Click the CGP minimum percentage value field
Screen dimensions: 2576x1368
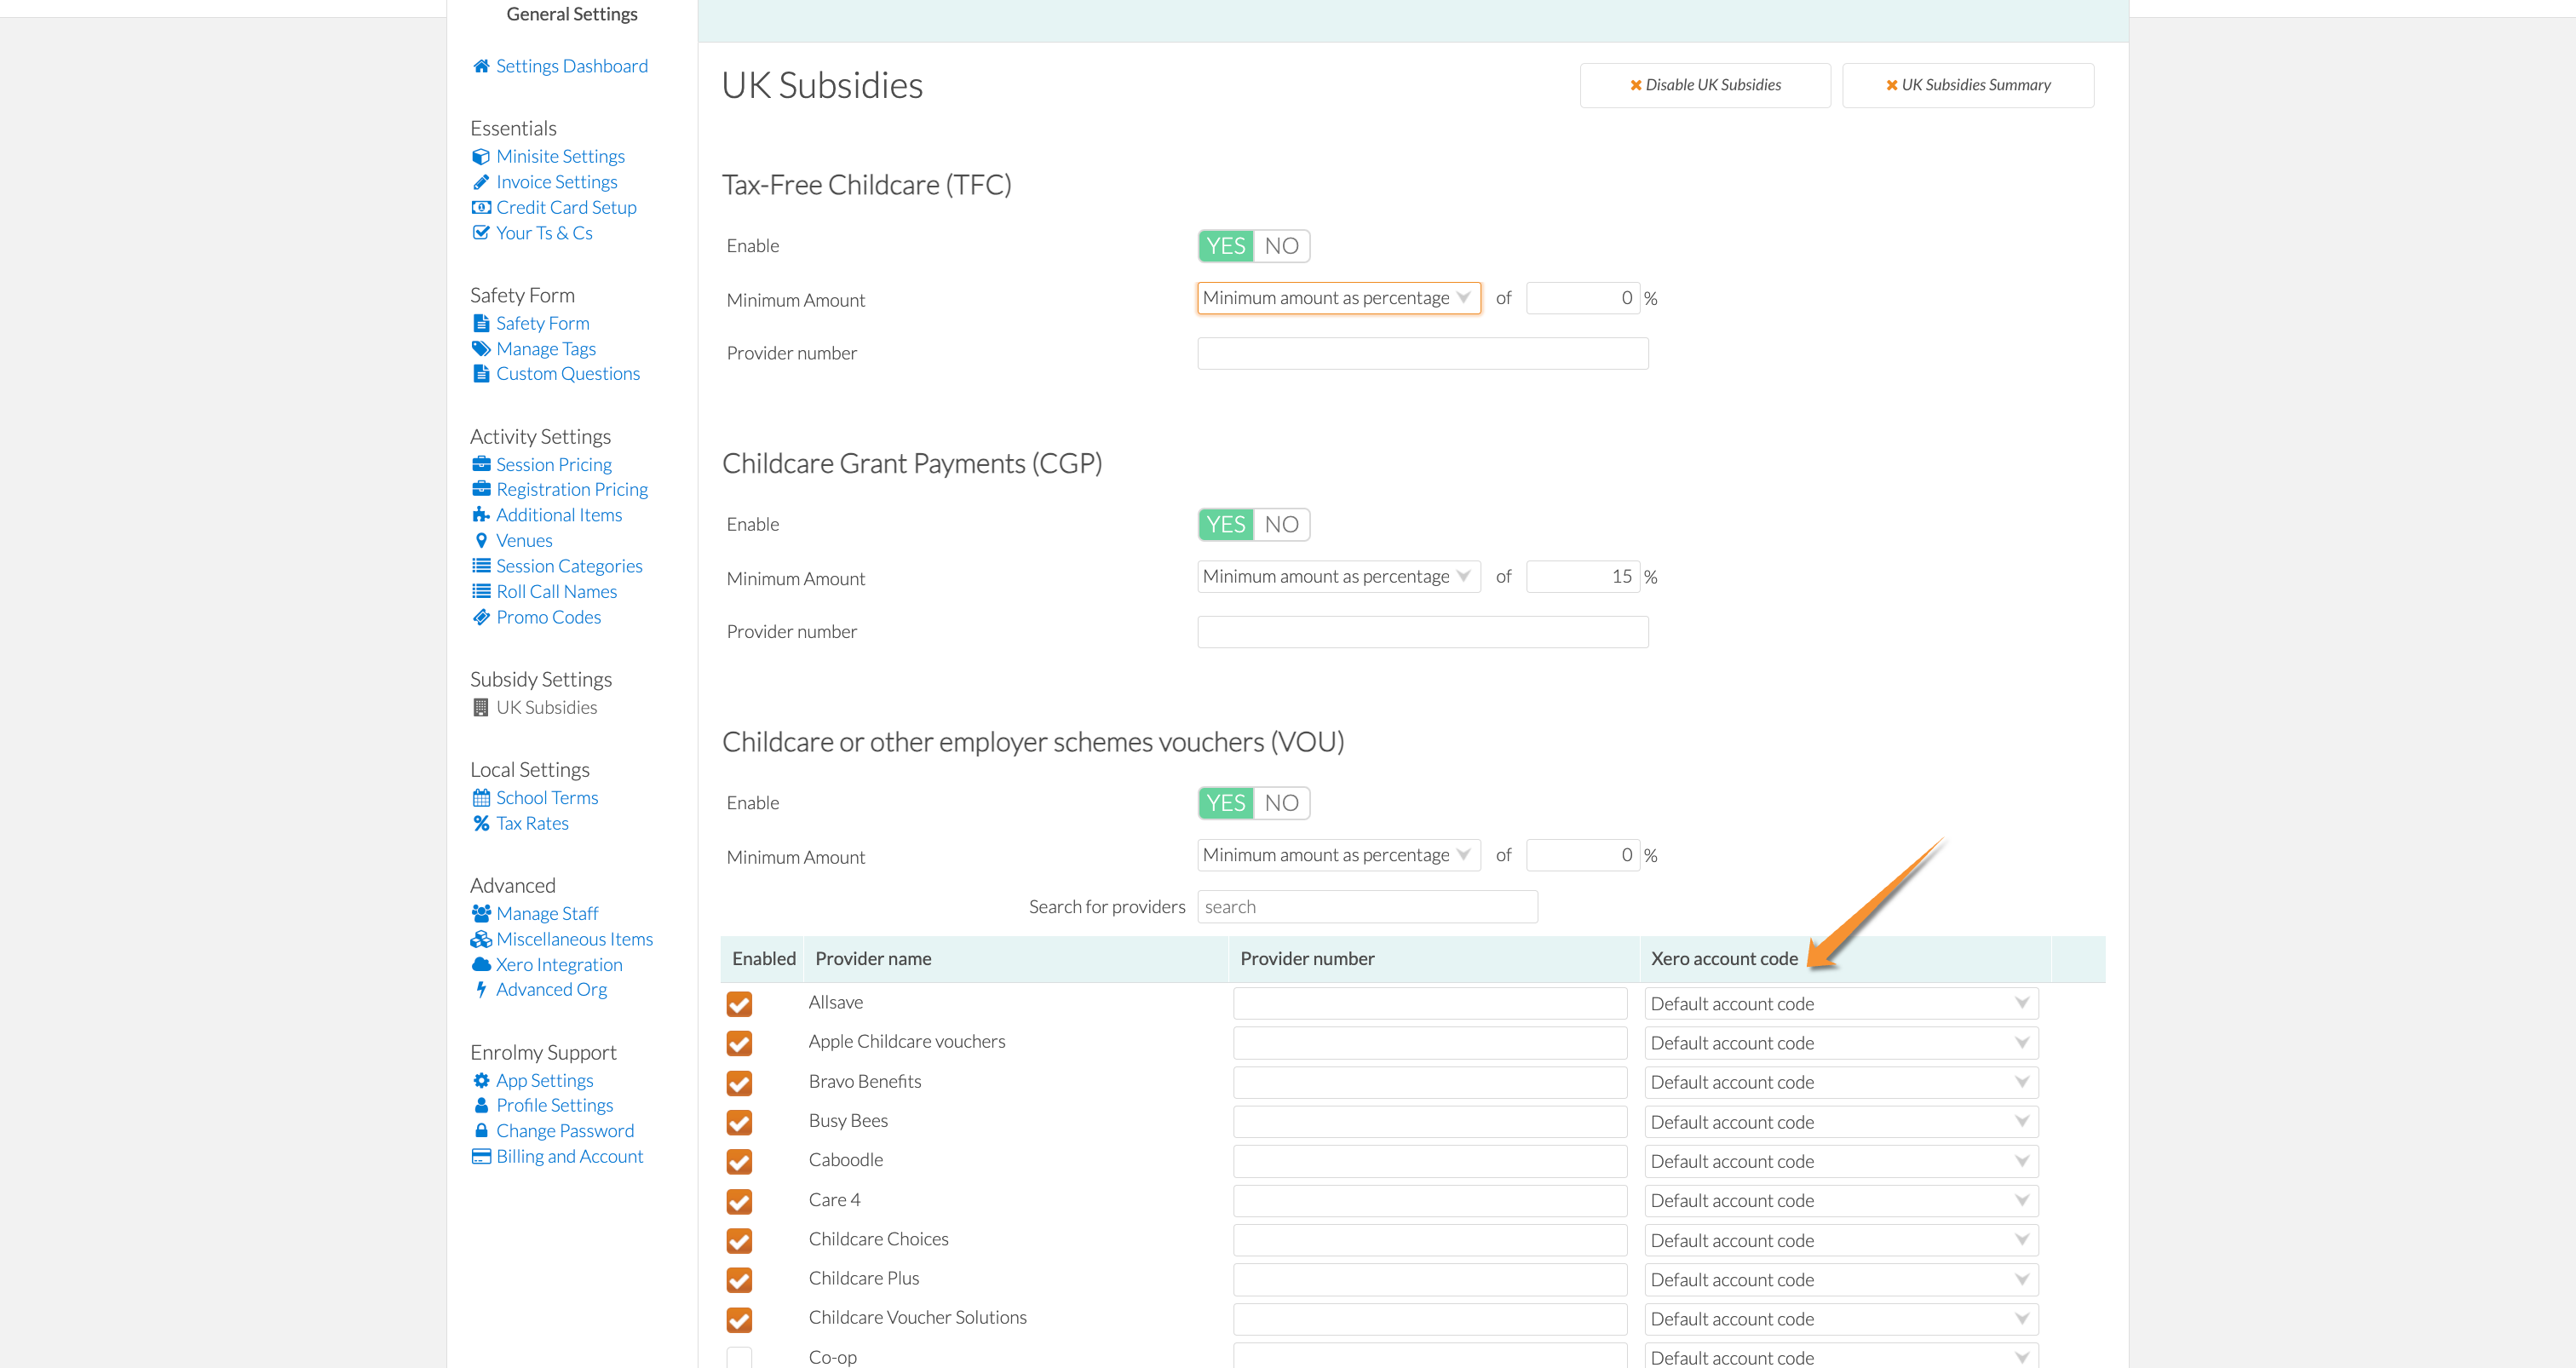click(1583, 577)
